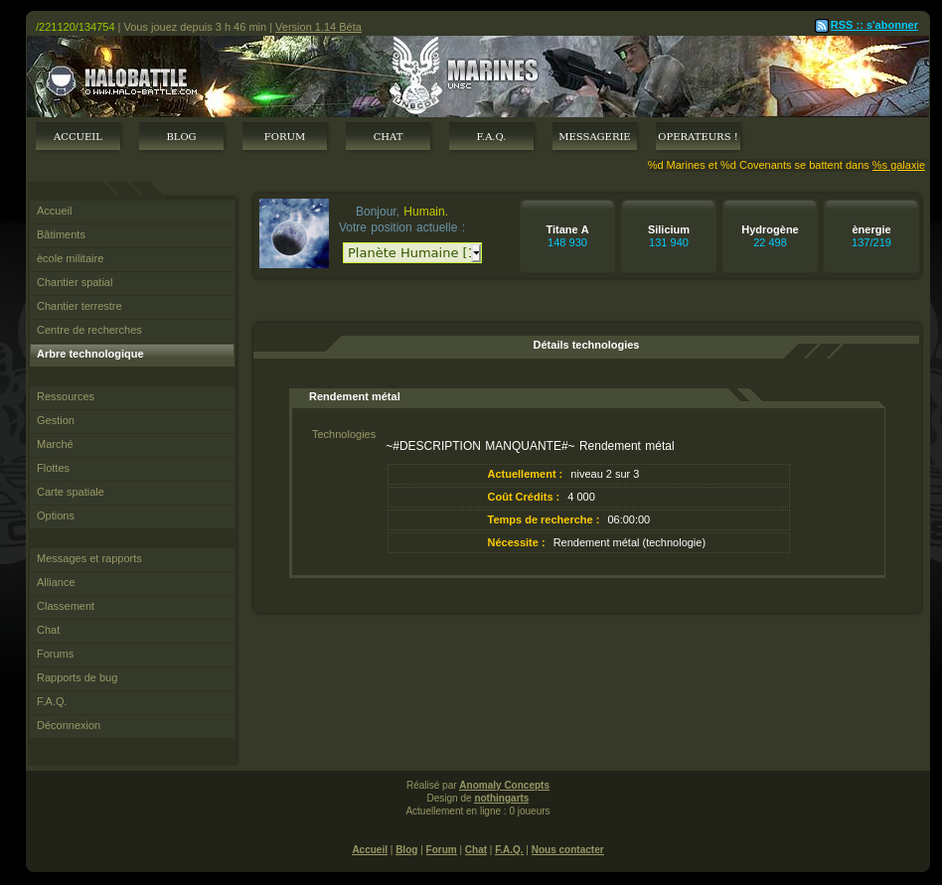The height and width of the screenshot is (885, 942).
Task: Open Messages et rapports in the sidebar
Action: (132, 559)
